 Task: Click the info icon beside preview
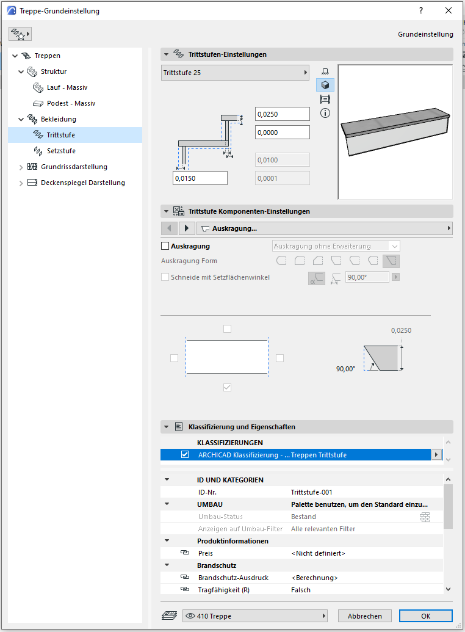tap(325, 113)
